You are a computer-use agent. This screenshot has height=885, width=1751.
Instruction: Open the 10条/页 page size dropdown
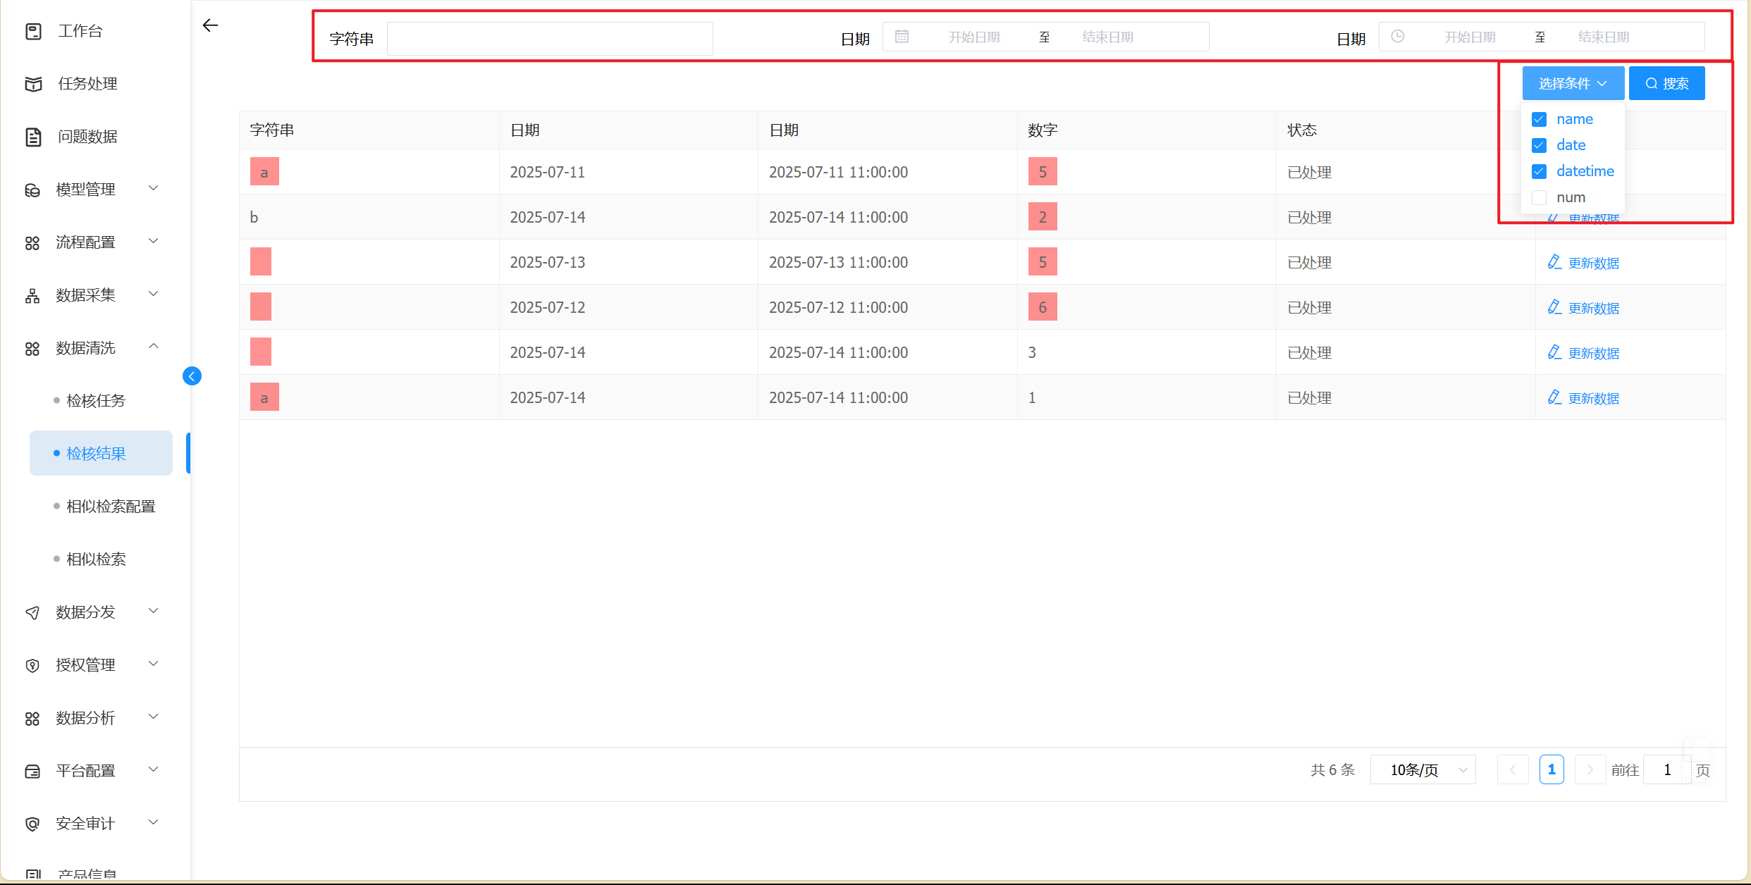[x=1423, y=769]
